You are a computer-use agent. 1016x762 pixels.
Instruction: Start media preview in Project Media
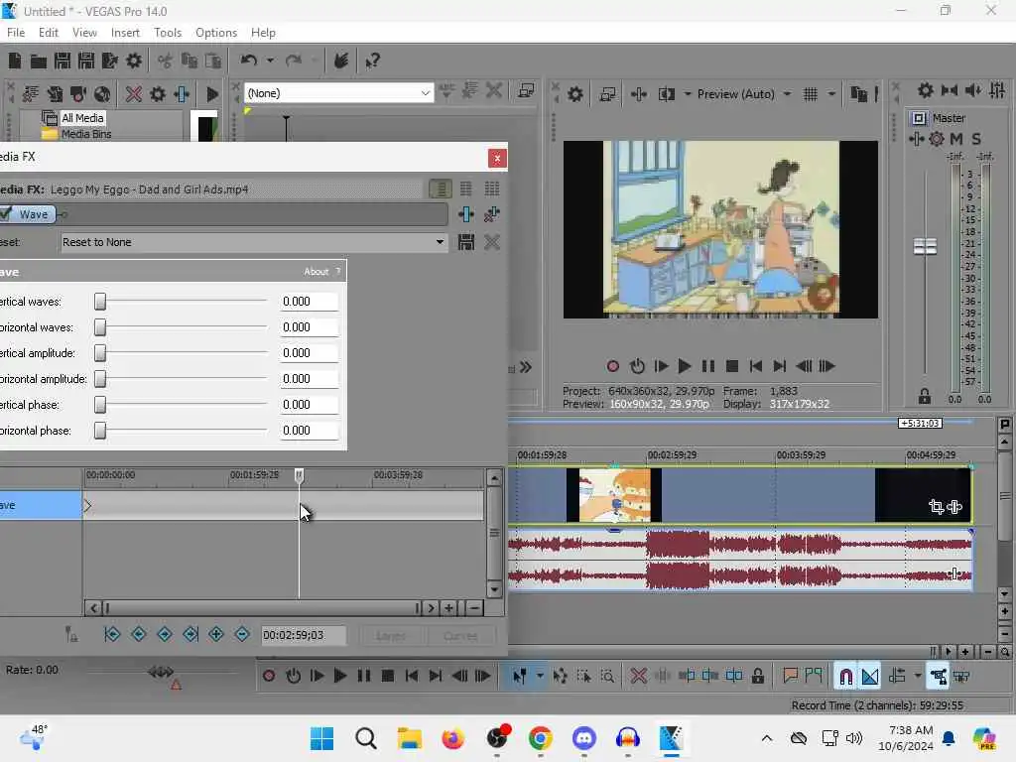coord(212,94)
